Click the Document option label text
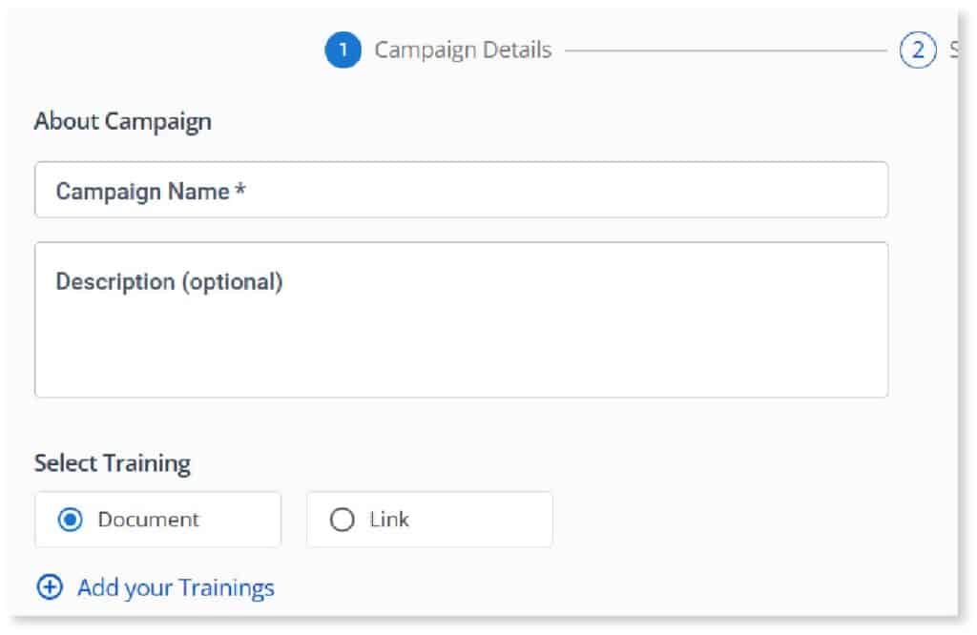 (148, 520)
